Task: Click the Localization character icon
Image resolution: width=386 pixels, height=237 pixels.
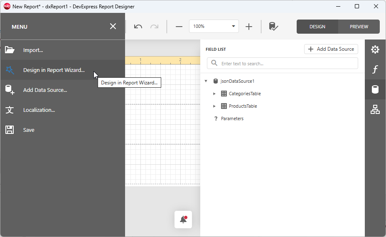Action: (x=10, y=110)
